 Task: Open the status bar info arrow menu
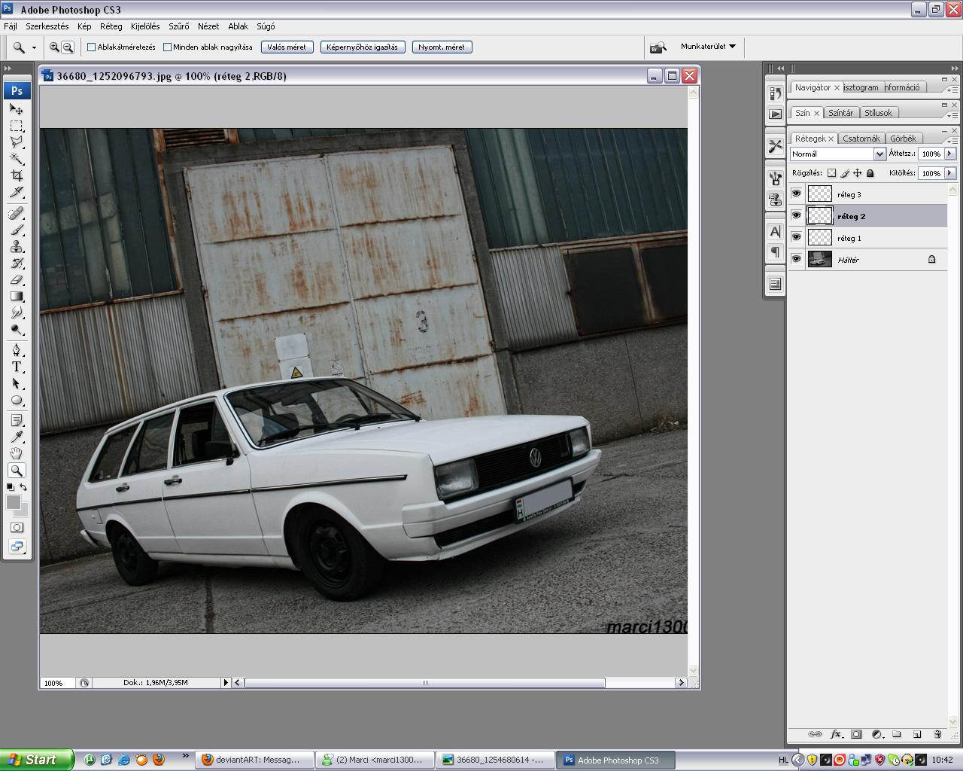pos(225,683)
